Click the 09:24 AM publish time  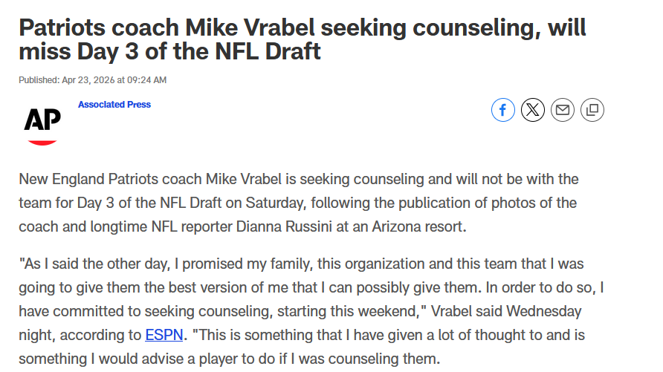(x=146, y=79)
